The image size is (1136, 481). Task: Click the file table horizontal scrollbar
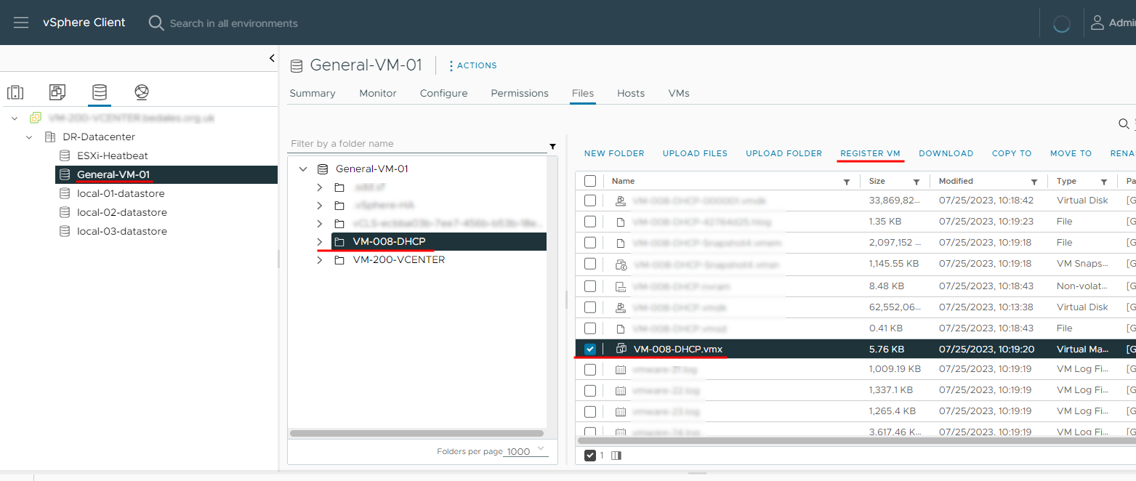[x=856, y=440]
